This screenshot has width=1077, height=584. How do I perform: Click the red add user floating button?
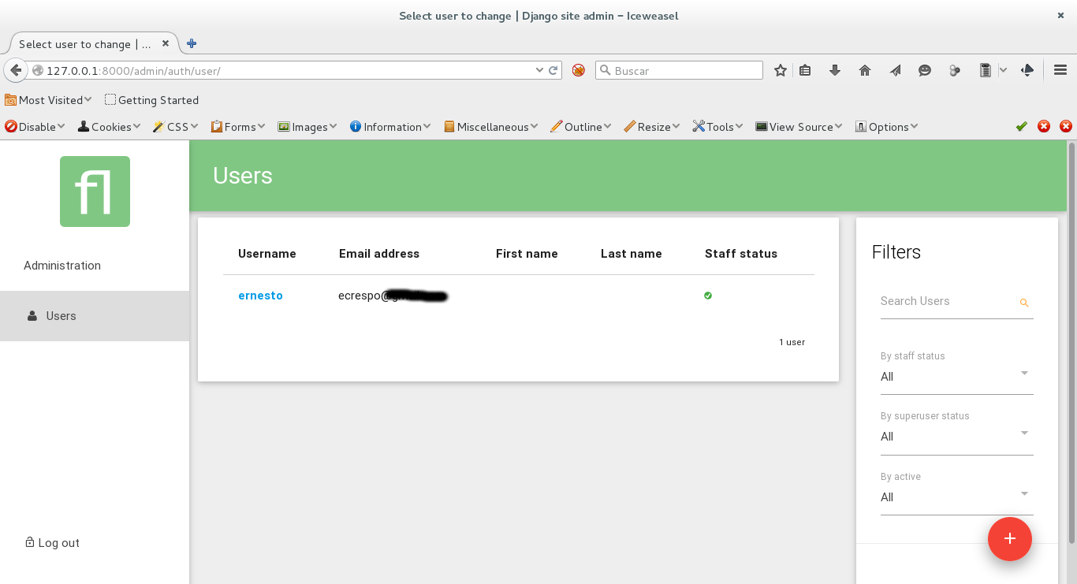tap(1009, 539)
